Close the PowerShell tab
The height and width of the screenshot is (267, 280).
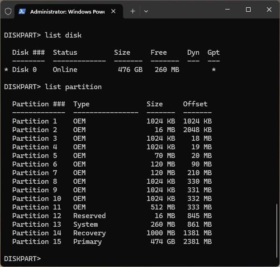[113, 11]
